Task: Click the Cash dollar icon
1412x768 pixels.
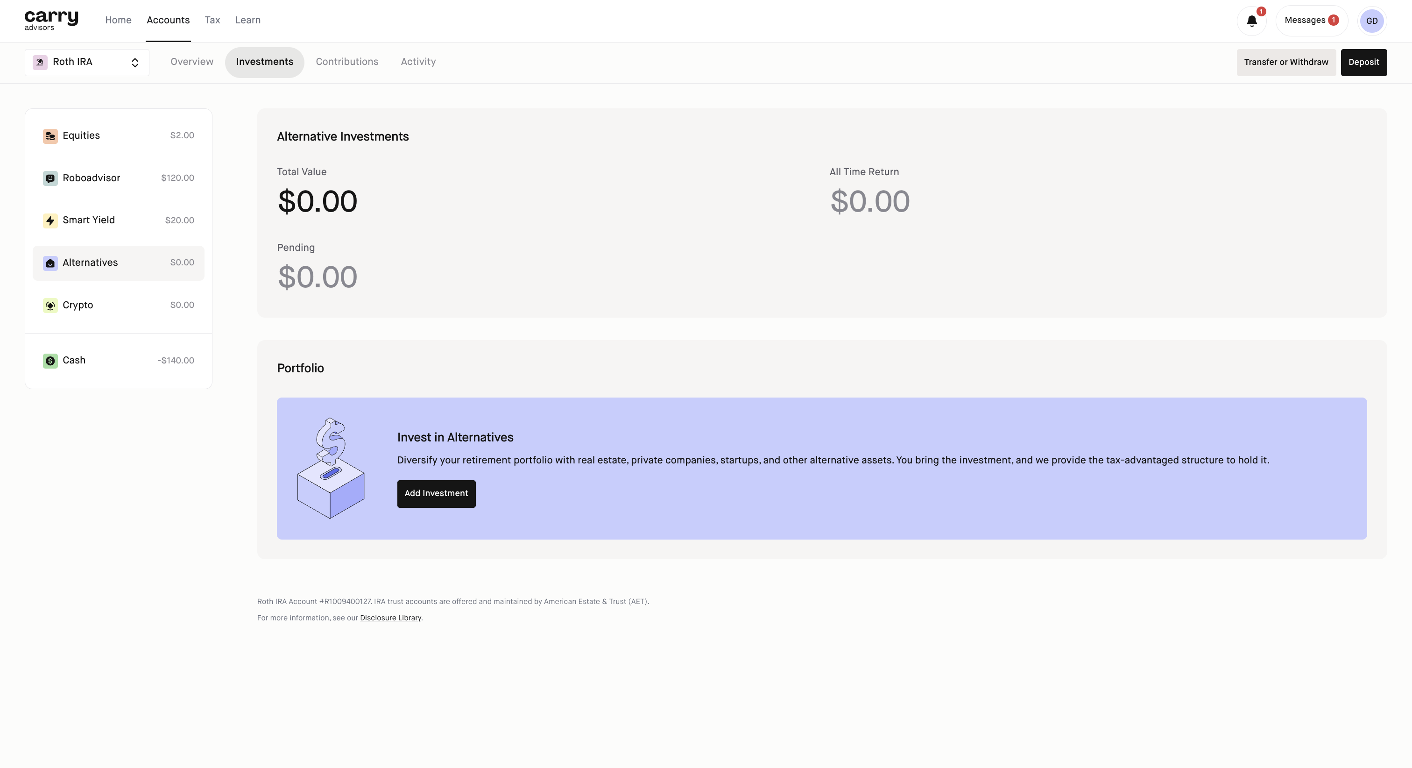Action: click(50, 361)
